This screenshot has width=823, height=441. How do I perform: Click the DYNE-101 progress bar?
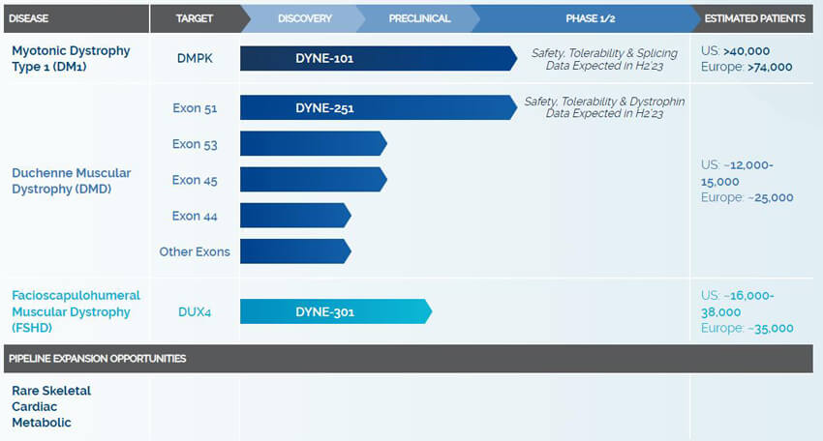click(379, 58)
